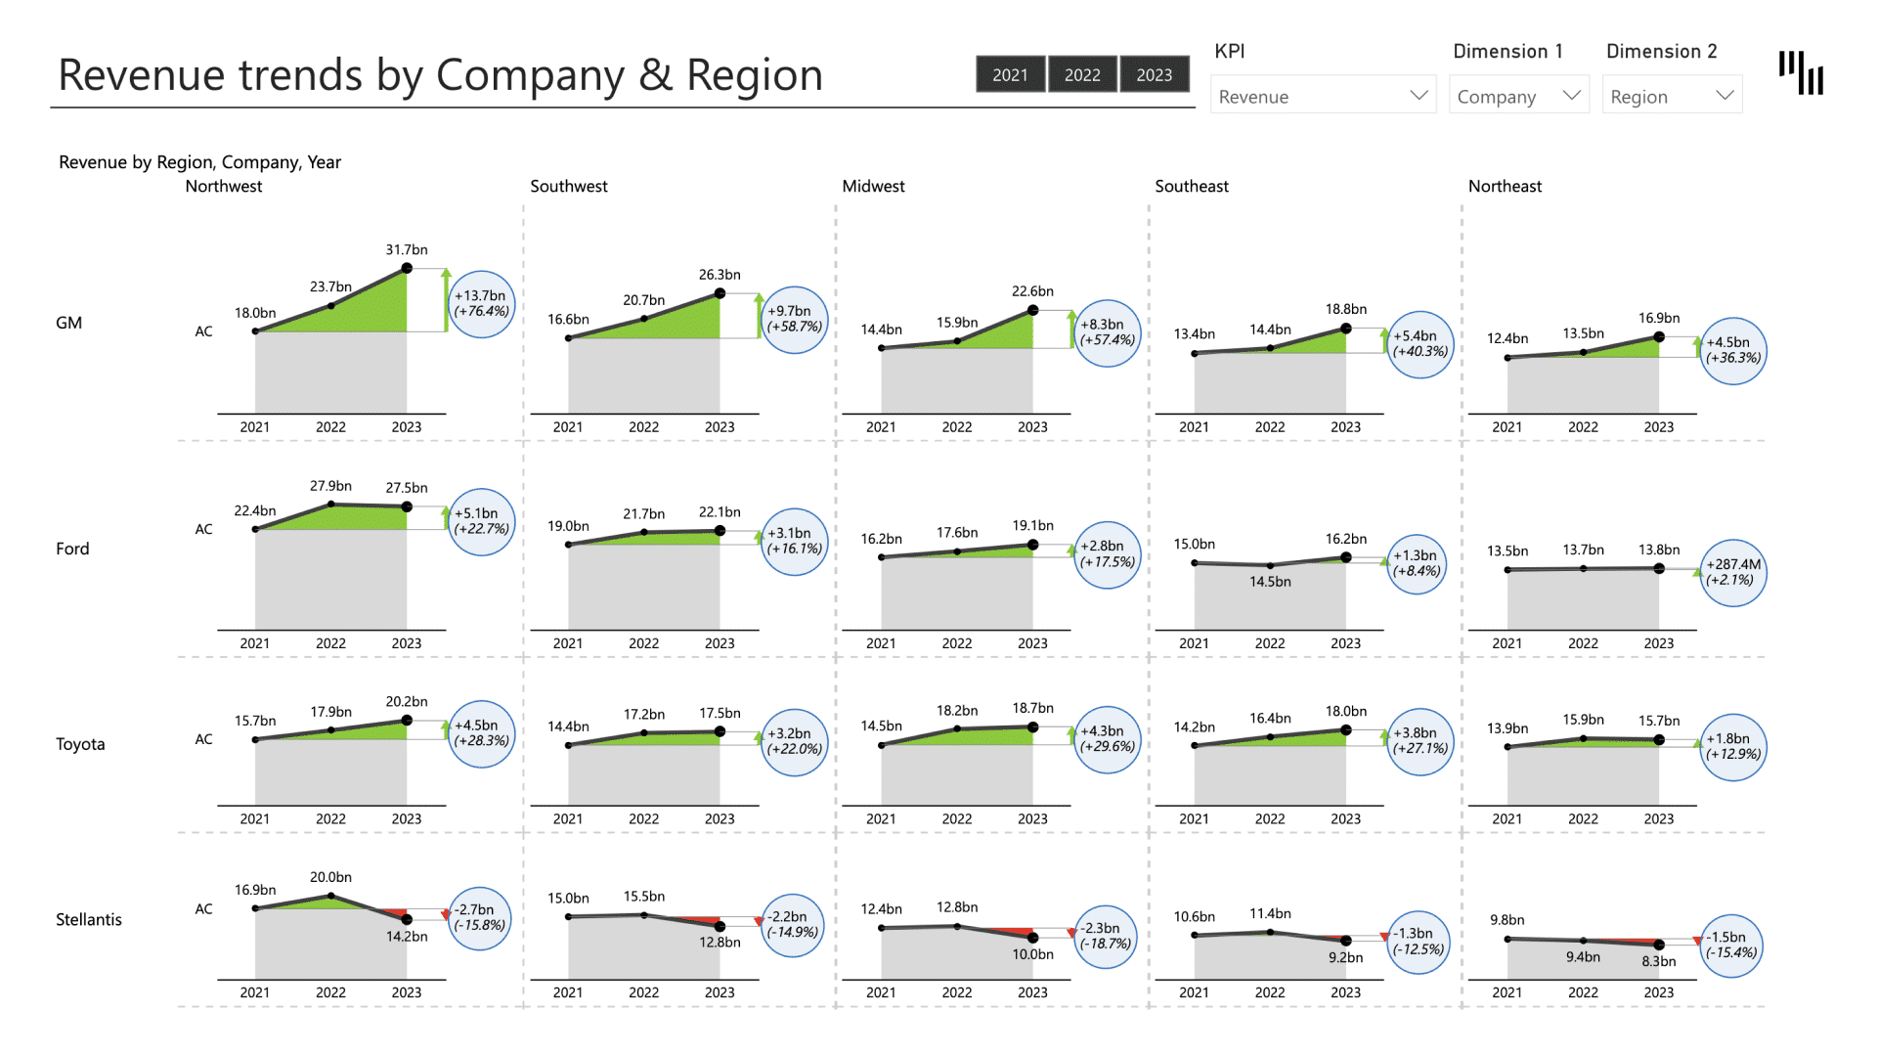Select green arrow next to GM Southeast variance circle
The image size is (1877, 1056).
(x=1383, y=340)
